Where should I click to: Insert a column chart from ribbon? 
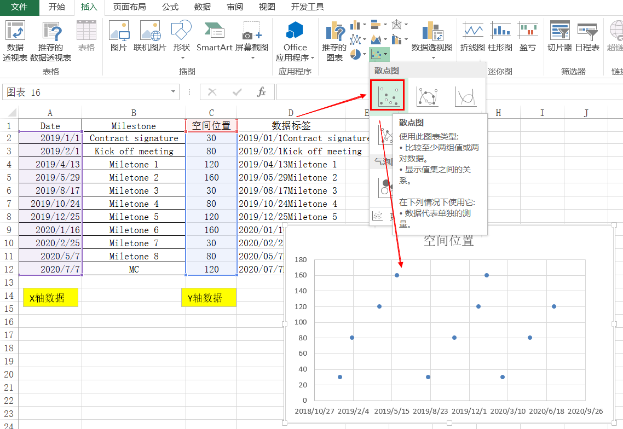tap(355, 25)
